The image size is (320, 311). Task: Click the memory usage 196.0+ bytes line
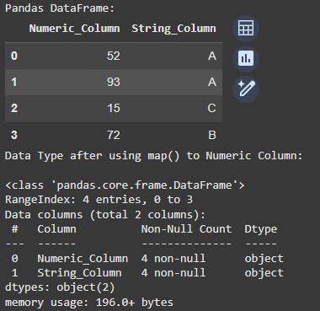[x=89, y=303]
